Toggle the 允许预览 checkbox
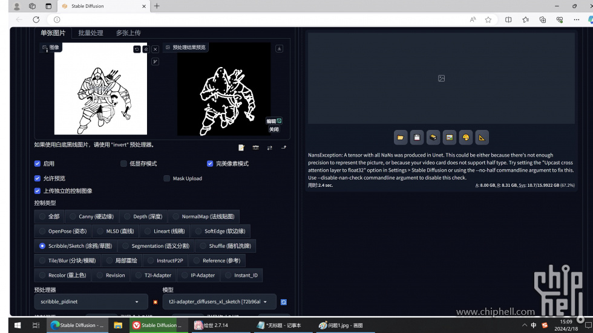The width and height of the screenshot is (593, 333). pos(38,178)
